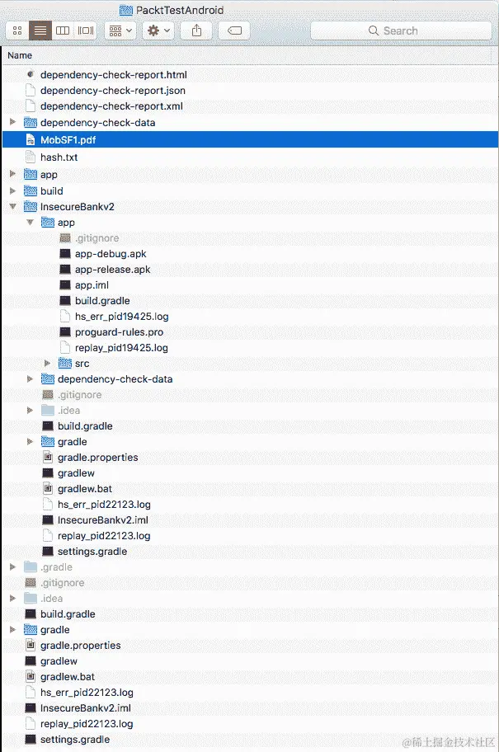The height and width of the screenshot is (752, 499).
Task: Click into the Search field
Action: coord(401,31)
